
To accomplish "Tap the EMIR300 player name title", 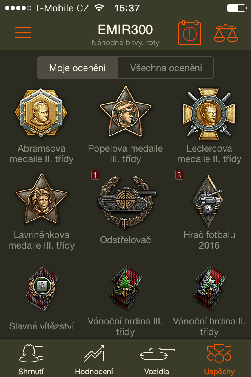I will coord(125,29).
